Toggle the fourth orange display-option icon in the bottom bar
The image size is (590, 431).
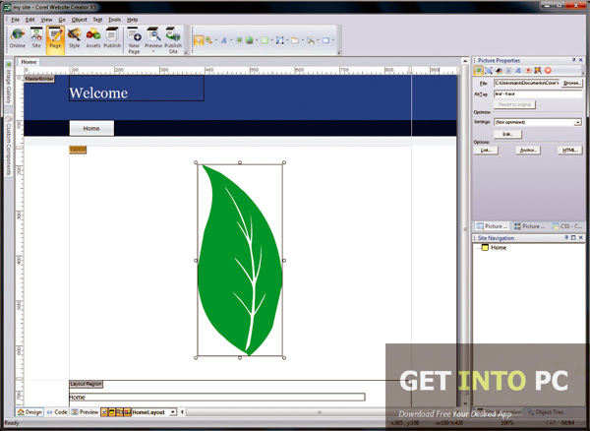pos(128,412)
